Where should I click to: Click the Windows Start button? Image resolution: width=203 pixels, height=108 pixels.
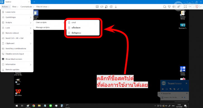pos(17,106)
